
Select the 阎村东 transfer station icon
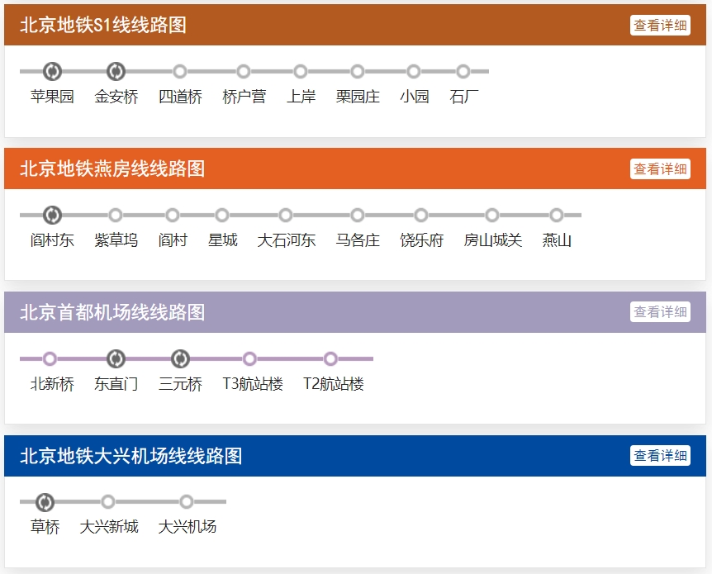click(52, 216)
